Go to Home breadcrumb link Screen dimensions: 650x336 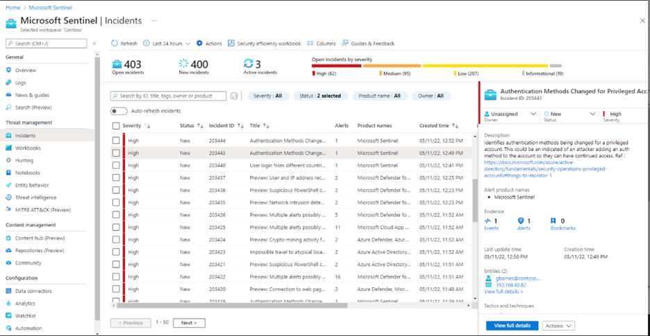pos(12,7)
